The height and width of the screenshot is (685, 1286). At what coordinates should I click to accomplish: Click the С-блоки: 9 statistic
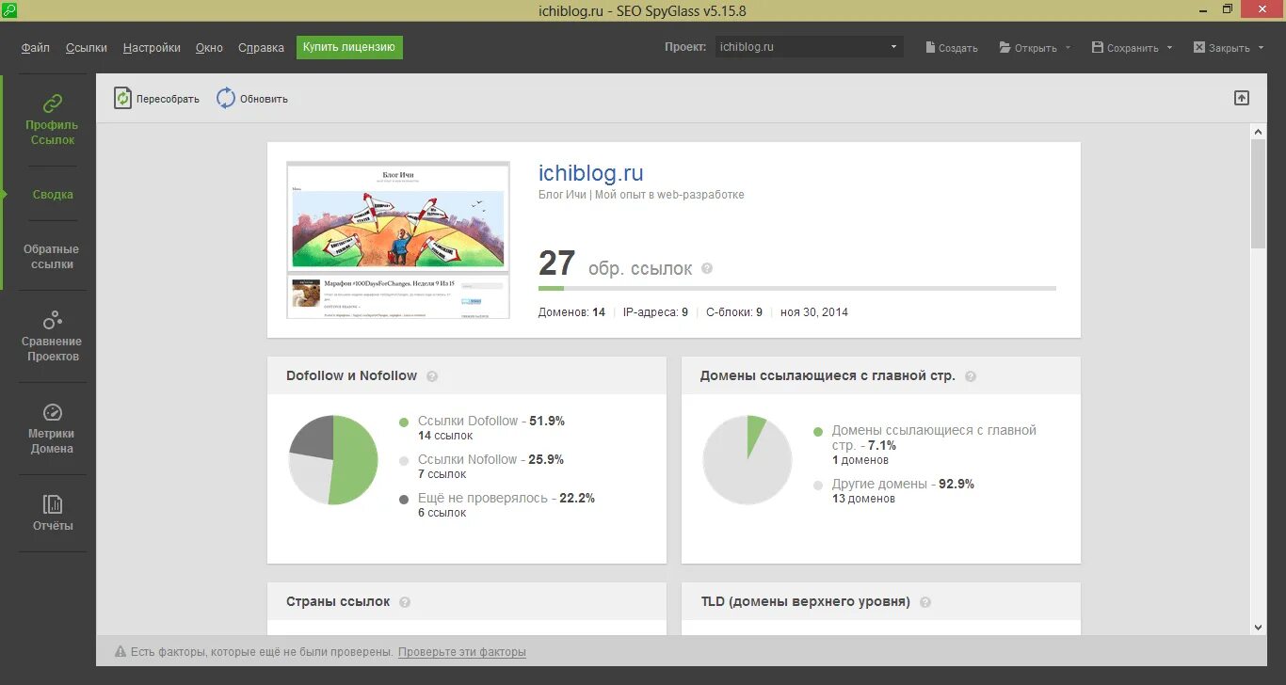coord(734,312)
